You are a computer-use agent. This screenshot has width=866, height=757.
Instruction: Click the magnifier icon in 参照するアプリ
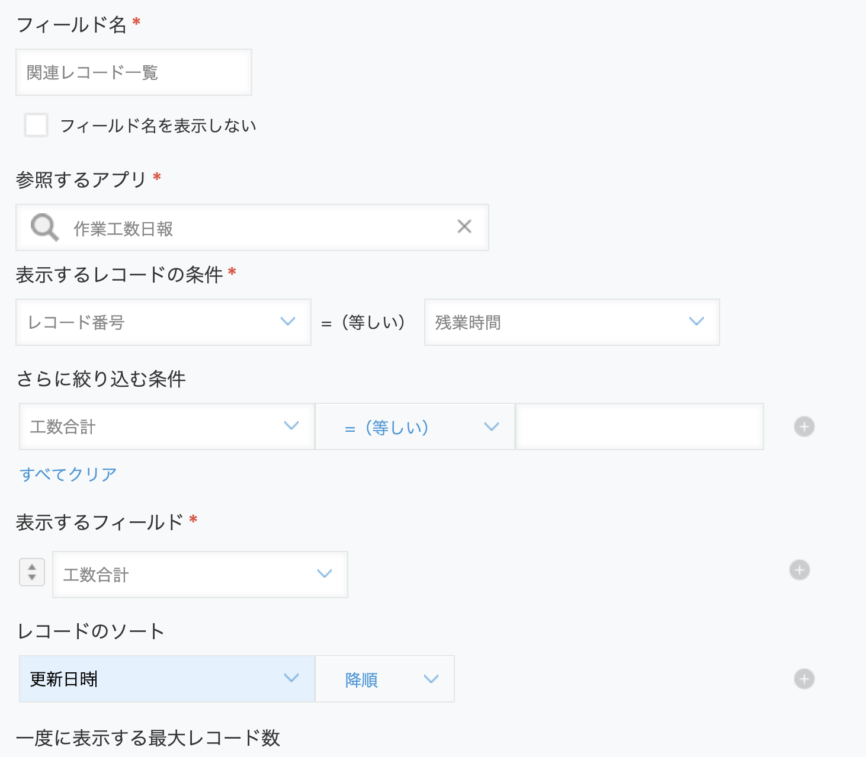click(x=44, y=227)
